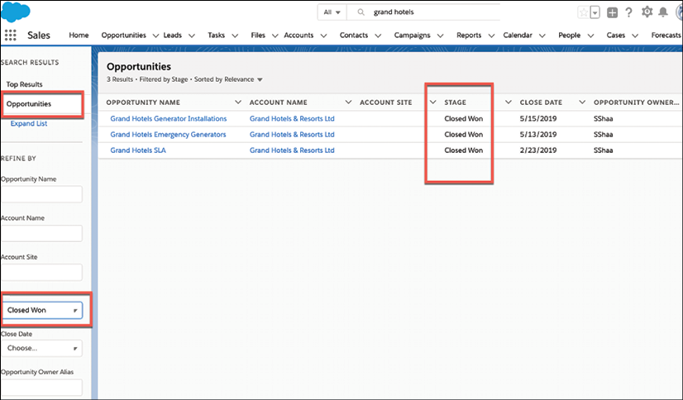
Task: Open the Opportunity Name column menu chevron
Action: coord(238,102)
